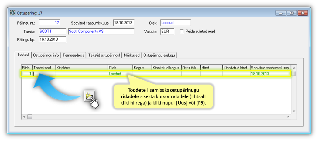Click the Päringu nr. input field
This screenshot has width=318, height=141.
point(50,23)
